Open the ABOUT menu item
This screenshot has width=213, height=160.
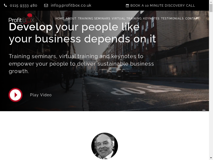[71, 18]
